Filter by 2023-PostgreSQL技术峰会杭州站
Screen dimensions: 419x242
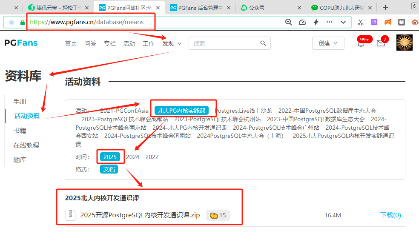point(217,119)
